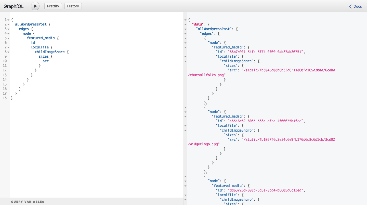Image resolution: width=367 pixels, height=205 pixels.
Task: Collapse the node block on line 4
Action: click(x=8, y=33)
